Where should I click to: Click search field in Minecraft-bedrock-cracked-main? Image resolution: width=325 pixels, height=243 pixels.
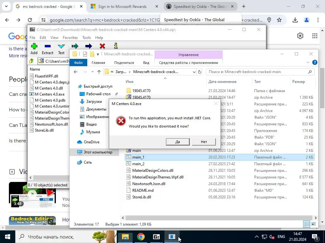tap(260, 72)
